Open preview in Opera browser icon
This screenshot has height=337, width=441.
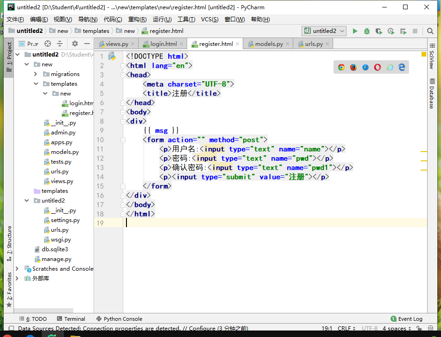point(378,67)
